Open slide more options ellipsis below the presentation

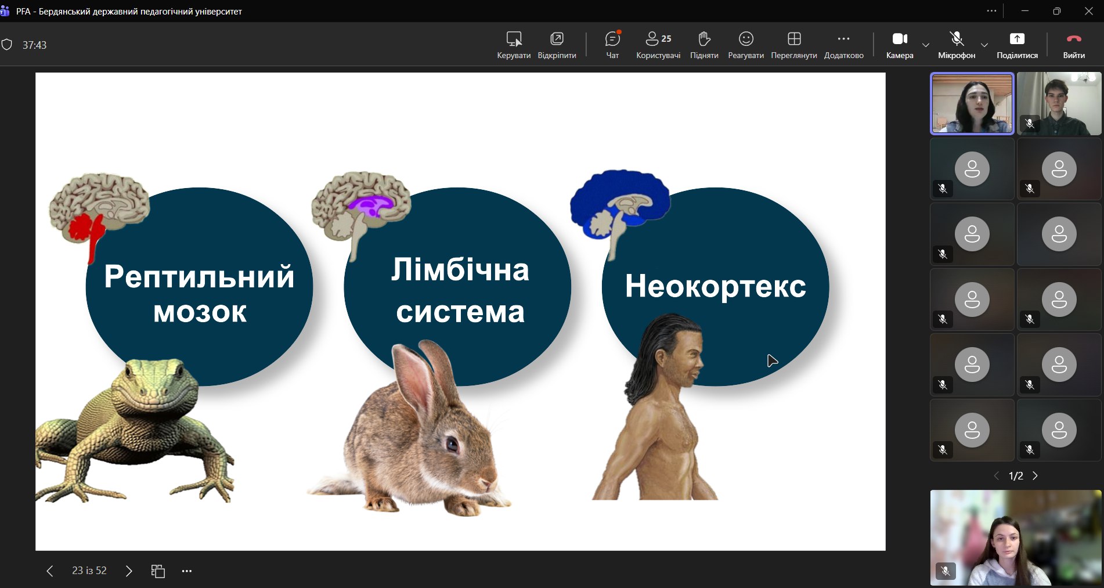tap(186, 571)
